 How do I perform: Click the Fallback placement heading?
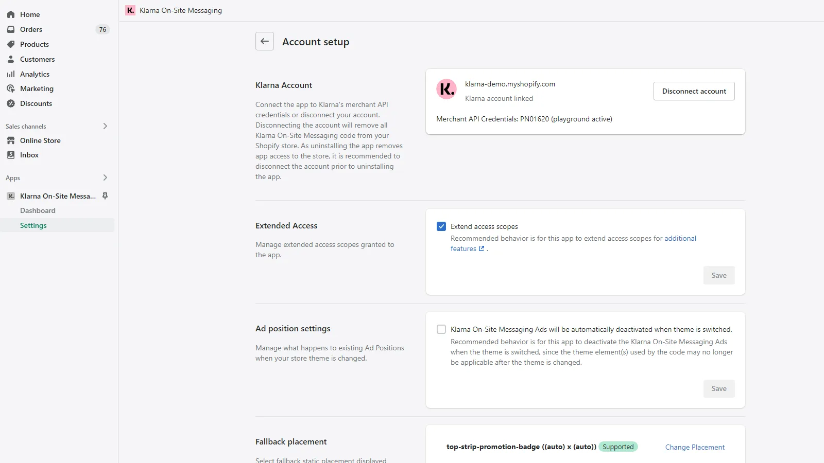pyautogui.click(x=291, y=441)
